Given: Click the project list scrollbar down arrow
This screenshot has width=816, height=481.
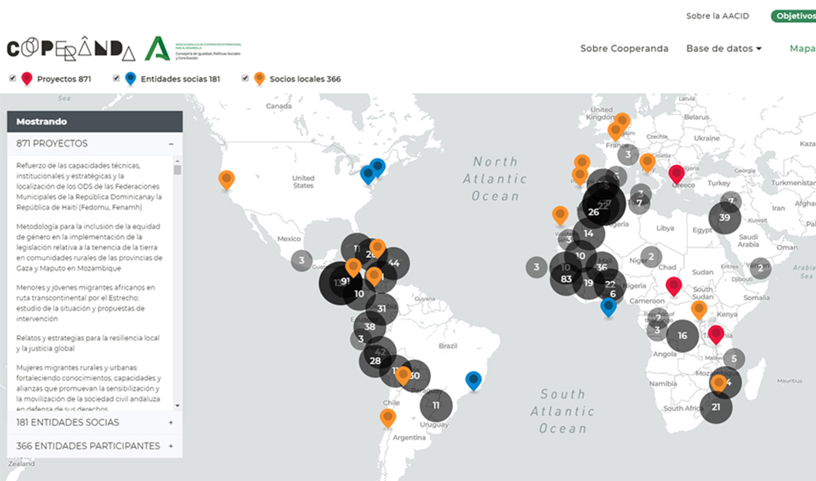Looking at the screenshot, I should point(177,406).
